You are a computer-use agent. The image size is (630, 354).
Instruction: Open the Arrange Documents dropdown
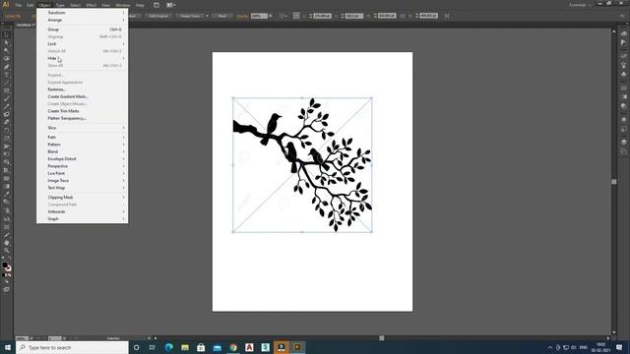pos(171,5)
